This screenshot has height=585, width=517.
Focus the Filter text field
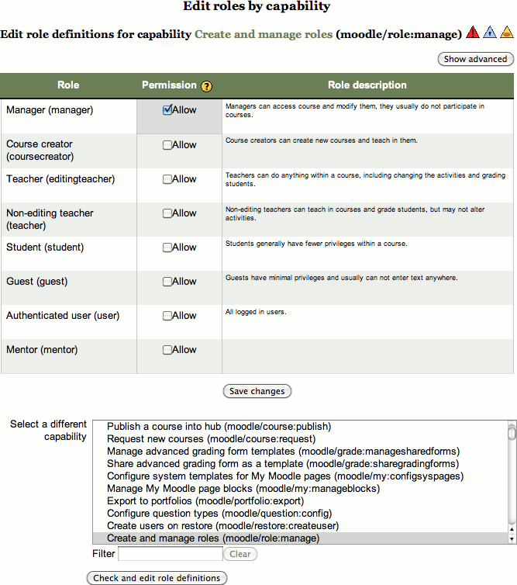click(x=171, y=554)
